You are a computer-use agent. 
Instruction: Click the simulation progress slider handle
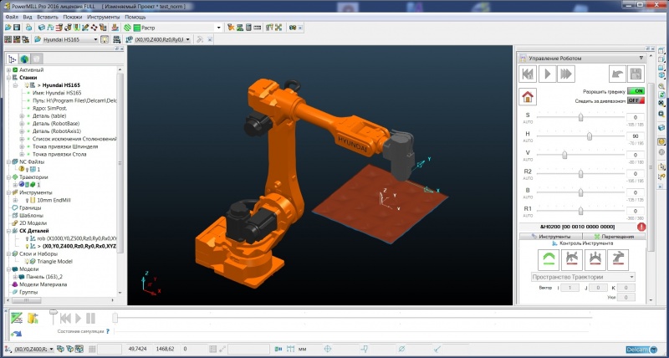(115, 318)
